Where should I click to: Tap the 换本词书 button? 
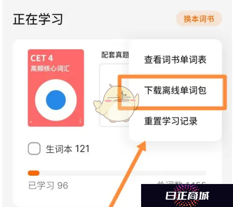[x=199, y=19]
